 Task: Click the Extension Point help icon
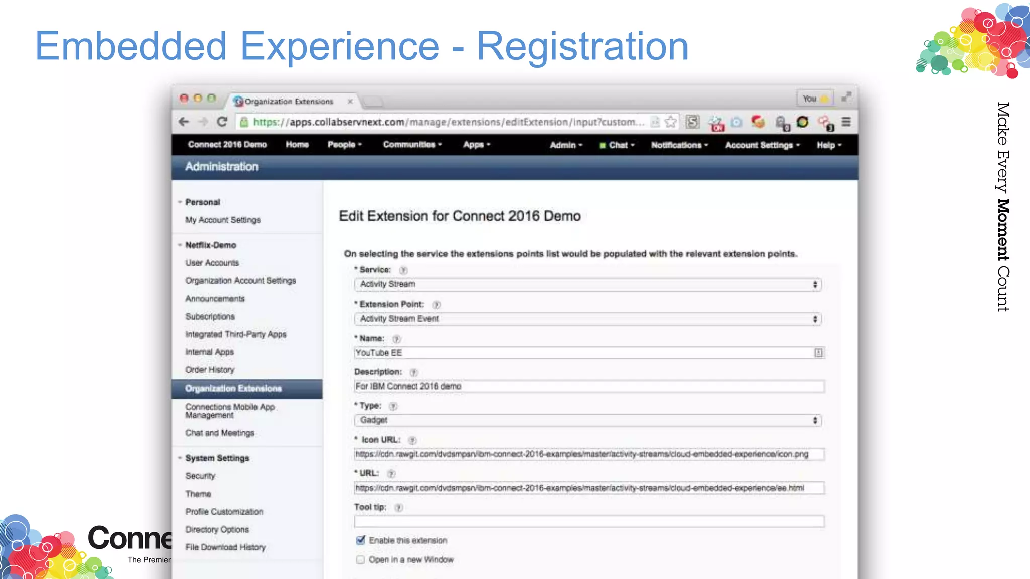pos(436,305)
